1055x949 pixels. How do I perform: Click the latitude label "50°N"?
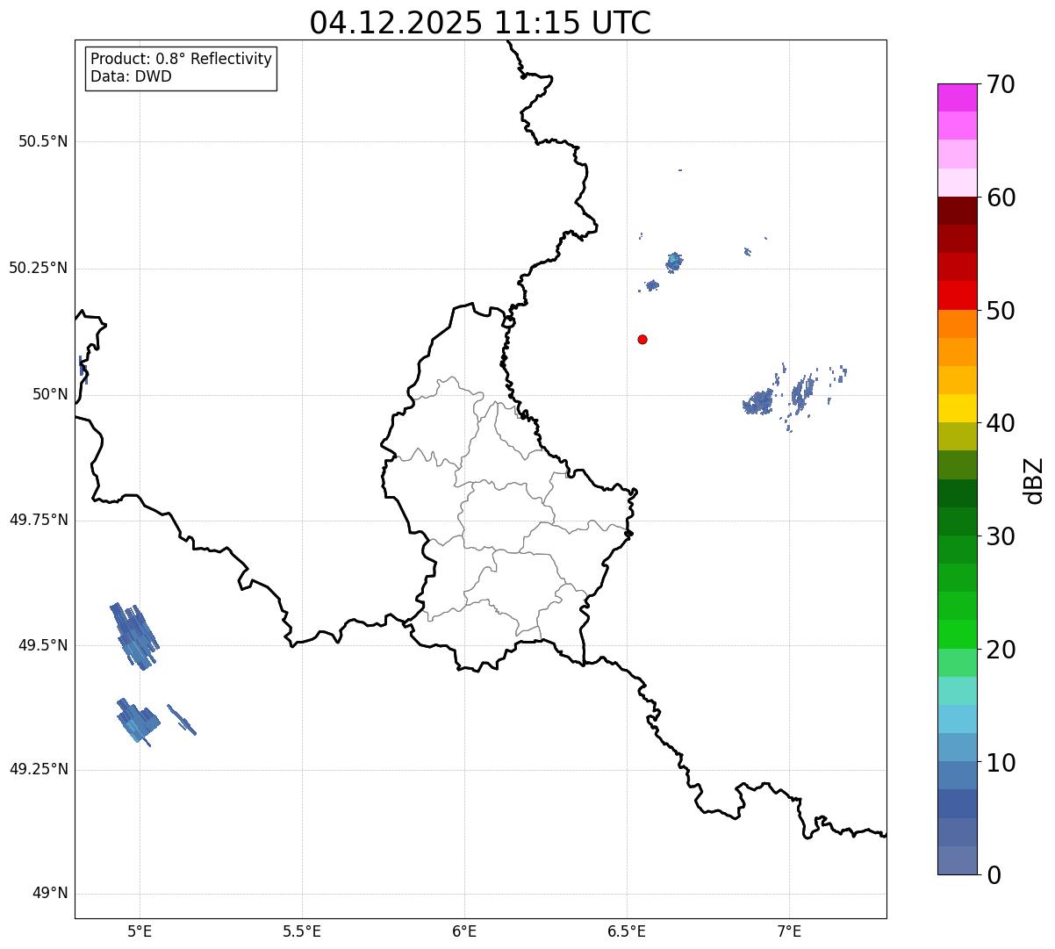(x=50, y=394)
